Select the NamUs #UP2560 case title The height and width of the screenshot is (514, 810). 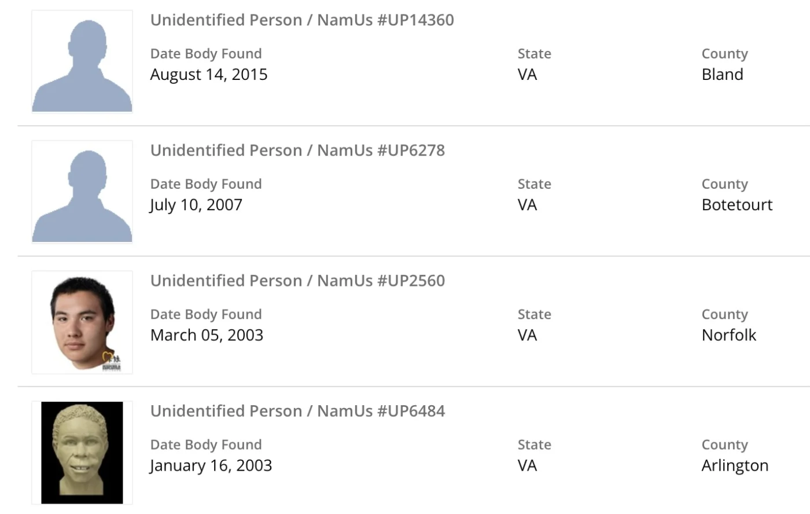point(297,280)
